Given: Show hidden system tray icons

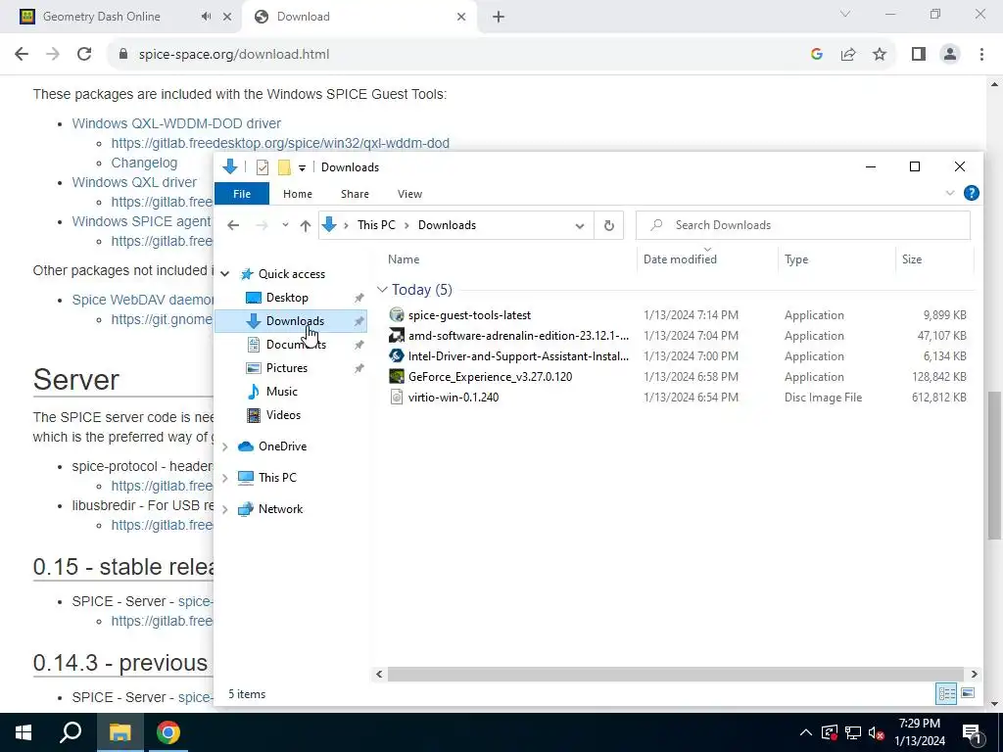Looking at the screenshot, I should pos(806,732).
